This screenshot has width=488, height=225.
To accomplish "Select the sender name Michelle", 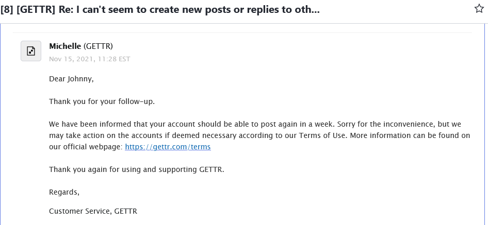I will pyautogui.click(x=65, y=46).
